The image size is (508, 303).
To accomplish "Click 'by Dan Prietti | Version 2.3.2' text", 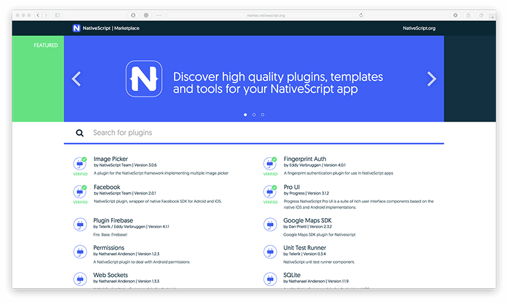I will click(x=307, y=226).
